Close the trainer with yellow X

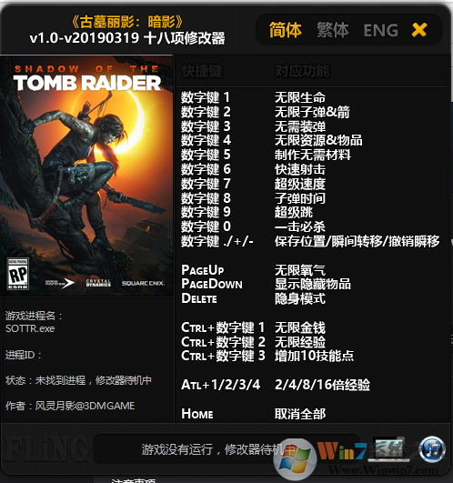[419, 30]
